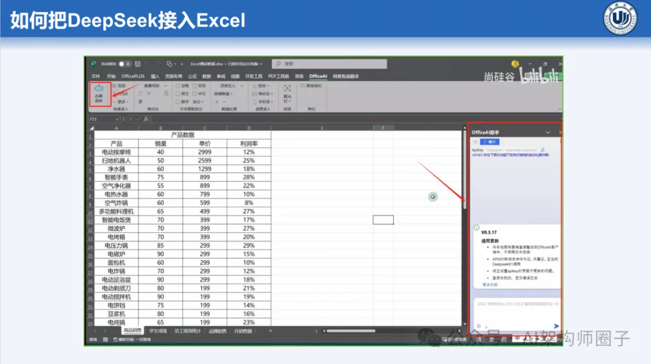Viewport: 651px width, 364px height.
Task: Select the 学生成绩 sheet tab
Action: click(x=158, y=331)
